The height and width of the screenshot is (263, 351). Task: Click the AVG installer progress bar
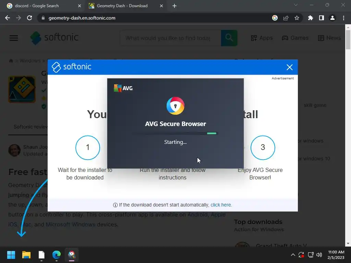[x=175, y=133]
